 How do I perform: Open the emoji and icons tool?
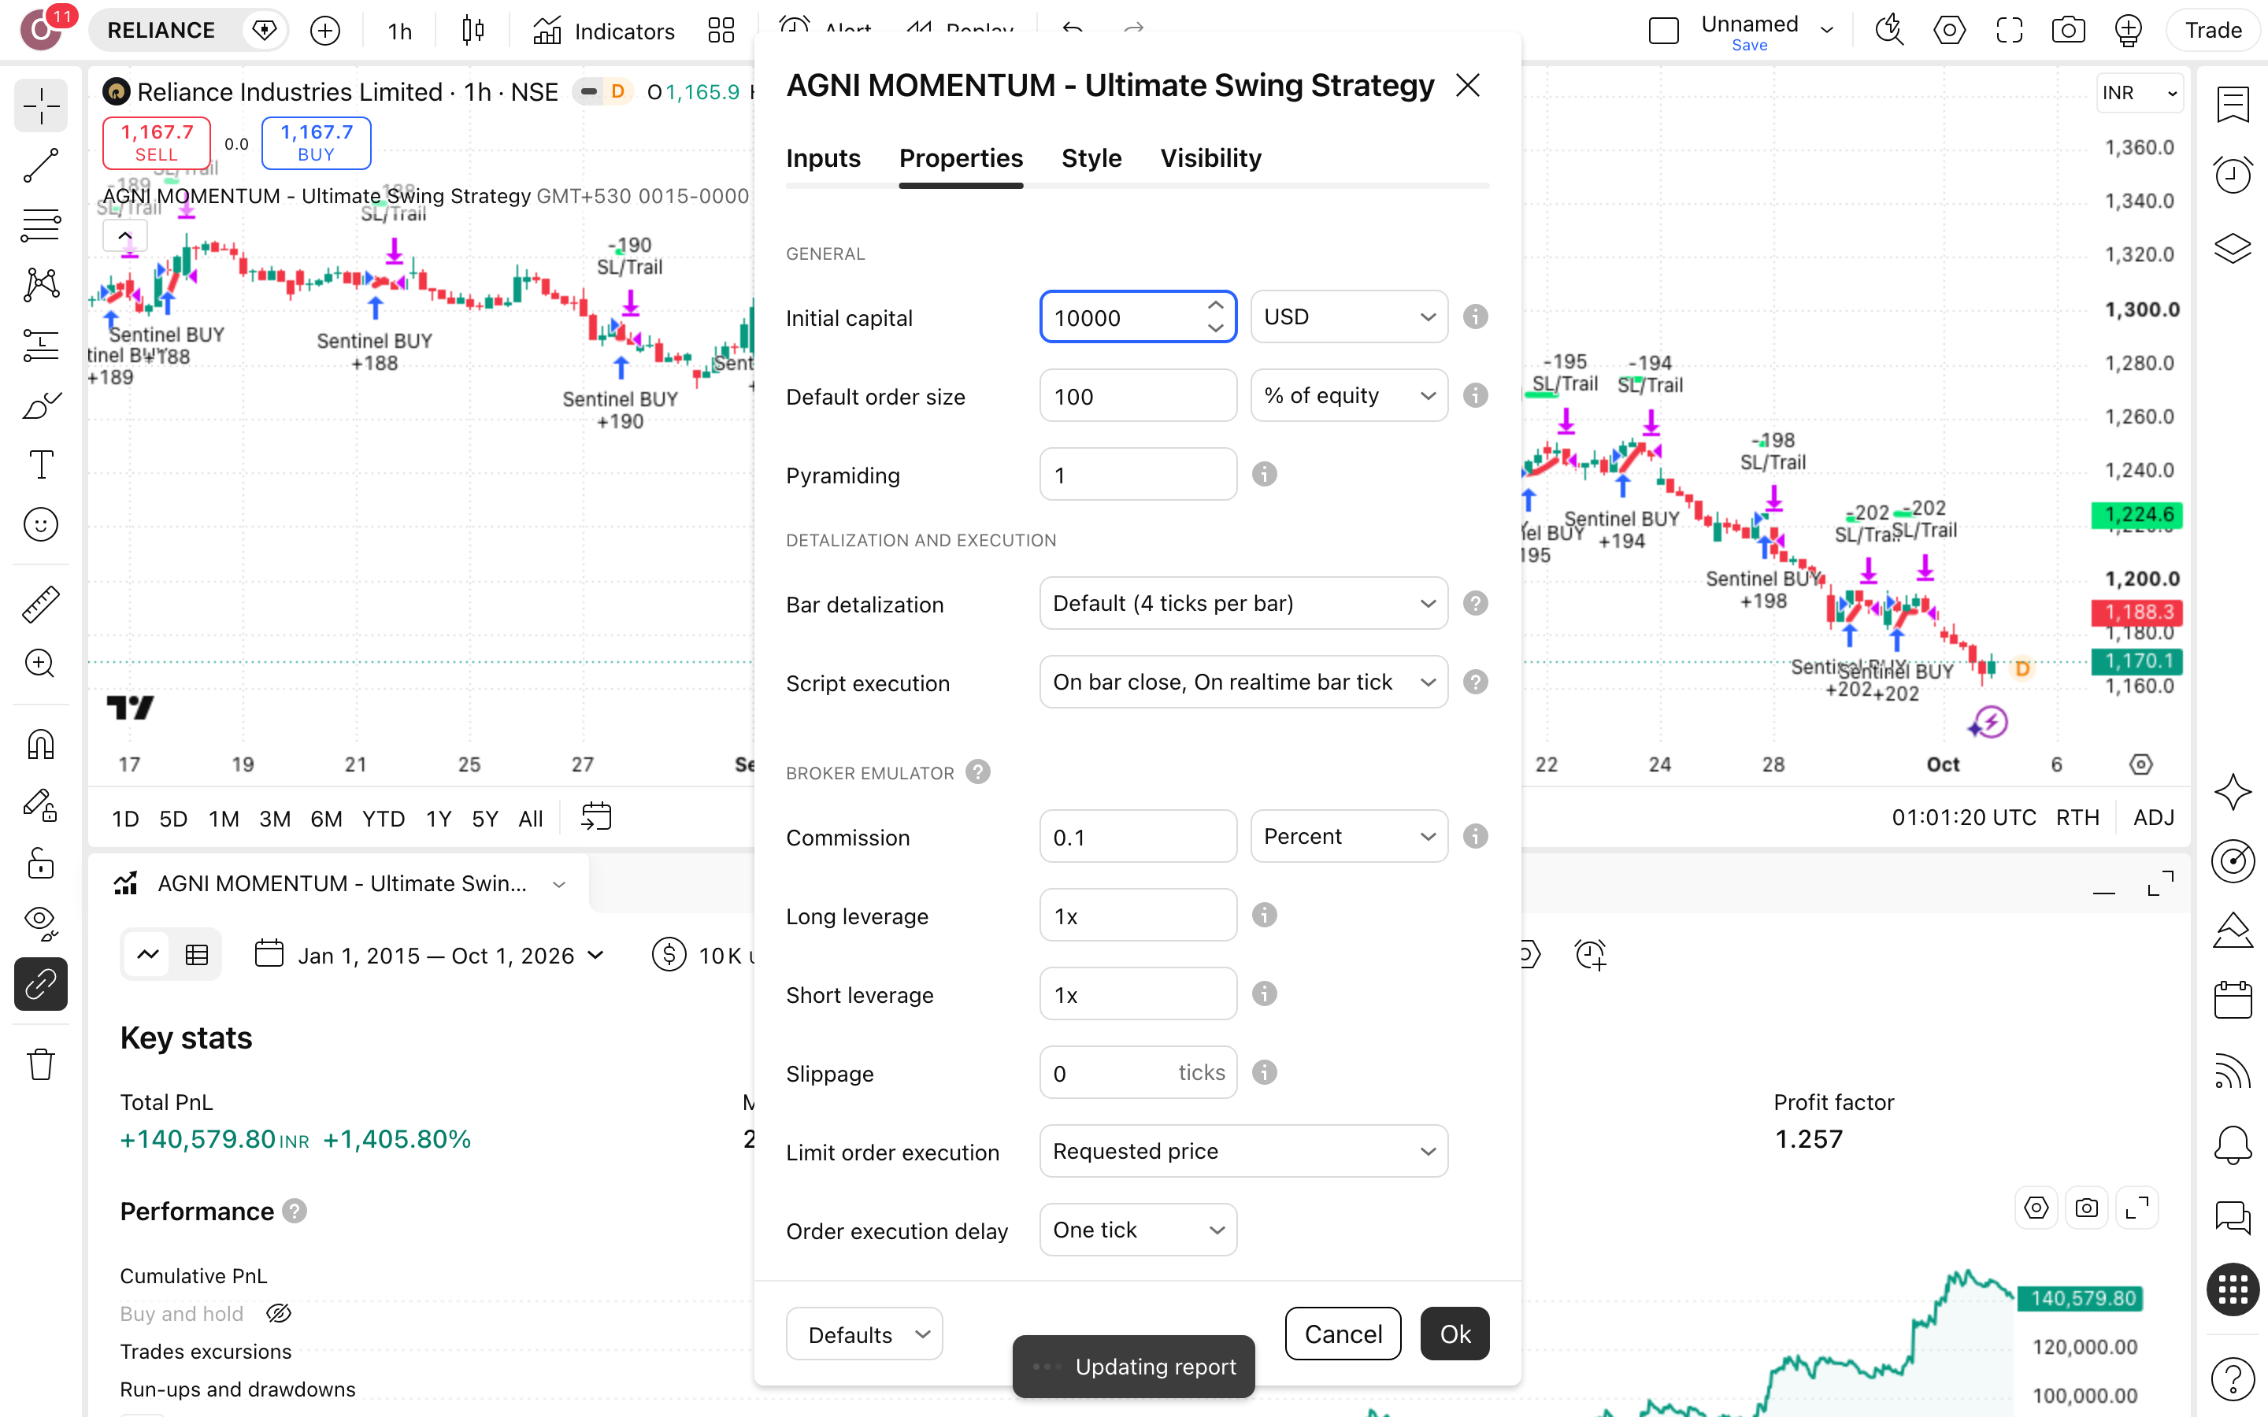(40, 525)
